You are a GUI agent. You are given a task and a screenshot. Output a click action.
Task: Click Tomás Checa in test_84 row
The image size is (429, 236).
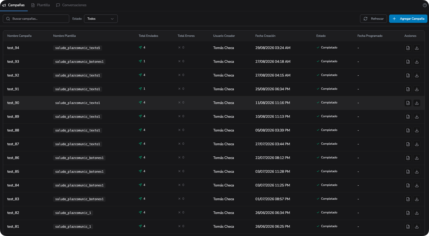[223, 185]
